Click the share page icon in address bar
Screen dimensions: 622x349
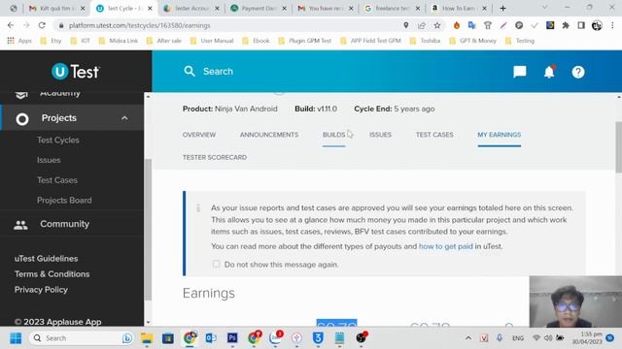click(x=421, y=25)
